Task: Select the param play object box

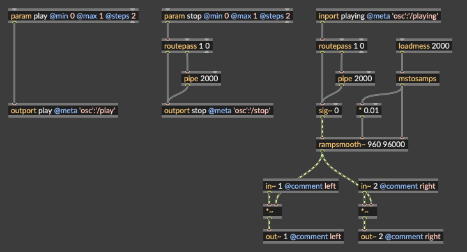Action: tap(73, 16)
